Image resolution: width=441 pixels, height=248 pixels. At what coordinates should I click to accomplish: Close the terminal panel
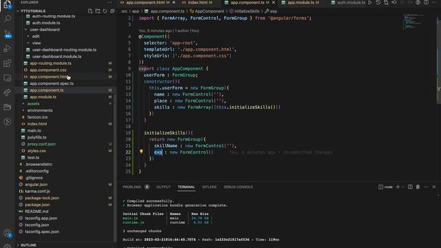(x=434, y=187)
